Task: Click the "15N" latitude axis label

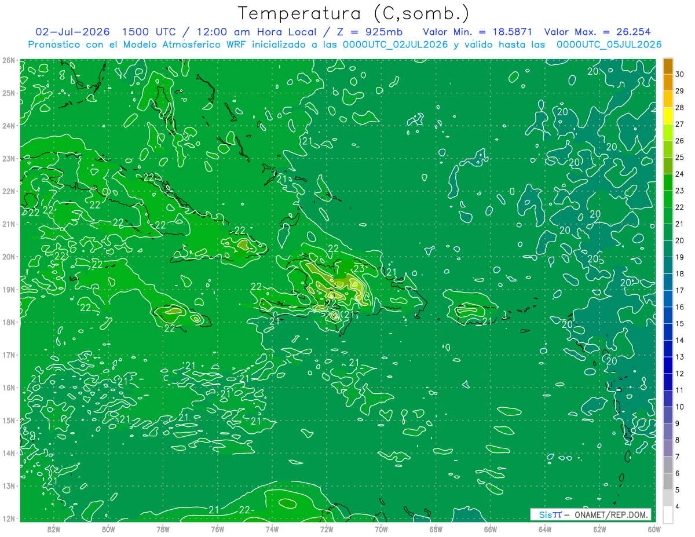Action: coord(8,420)
